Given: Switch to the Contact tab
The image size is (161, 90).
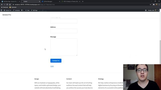Looking at the screenshot, I should point(31,1).
